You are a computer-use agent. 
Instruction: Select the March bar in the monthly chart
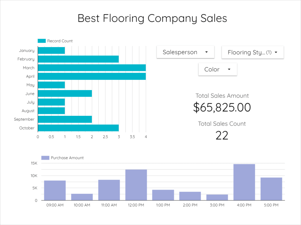90,67
